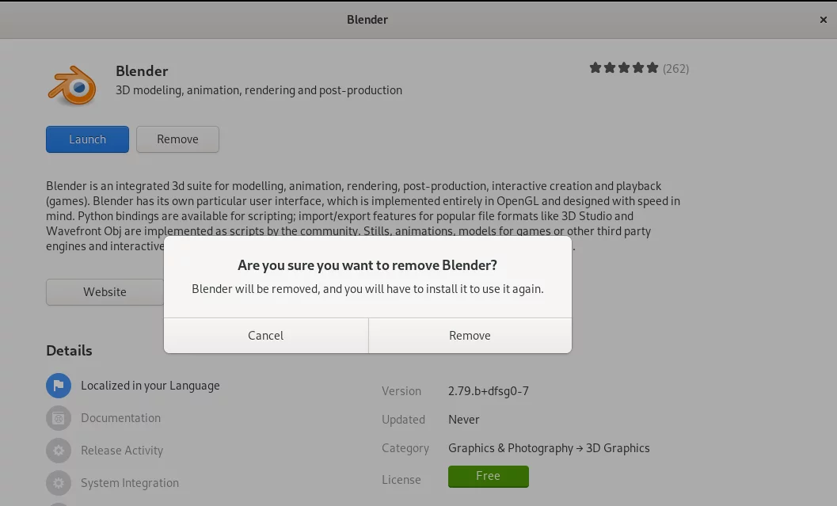The image size is (837, 506).
Task: Click the Blender description paragraph
Action: (363, 216)
